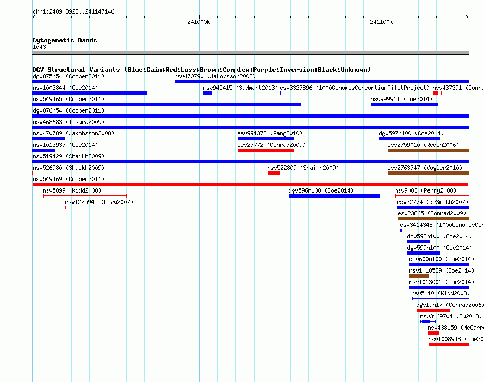This screenshot has height=382, width=484.
Task: Click the dgv599n100 (Coe2014) label
Action: (x=439, y=248)
